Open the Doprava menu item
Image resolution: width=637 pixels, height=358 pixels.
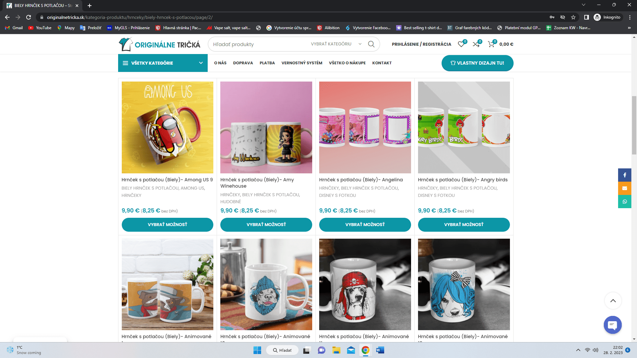click(x=243, y=63)
